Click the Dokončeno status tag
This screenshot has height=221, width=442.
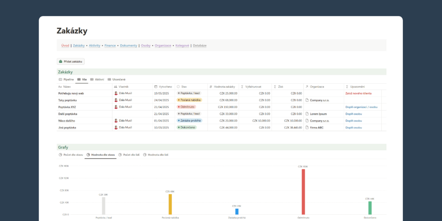pos(186,127)
